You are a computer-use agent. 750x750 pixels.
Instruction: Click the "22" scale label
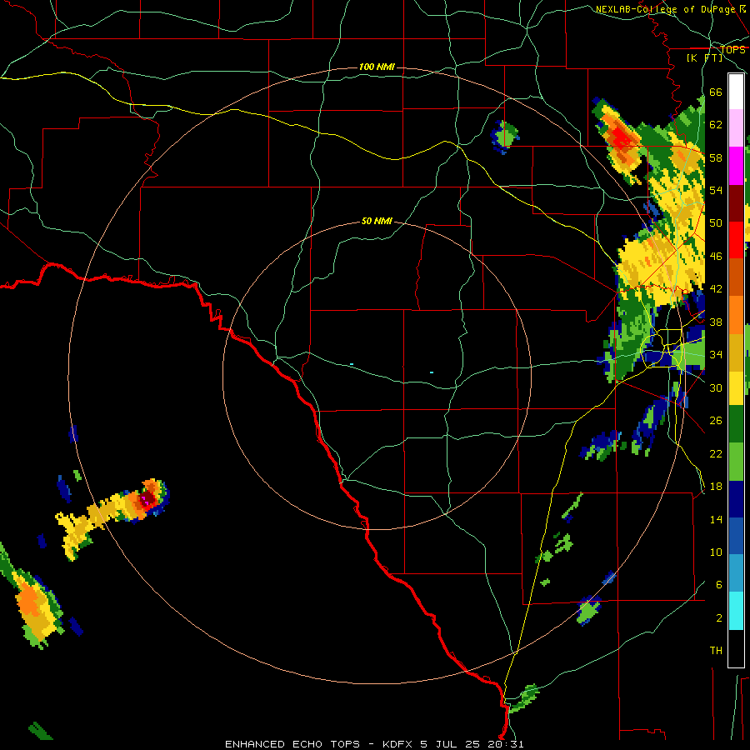pos(716,454)
